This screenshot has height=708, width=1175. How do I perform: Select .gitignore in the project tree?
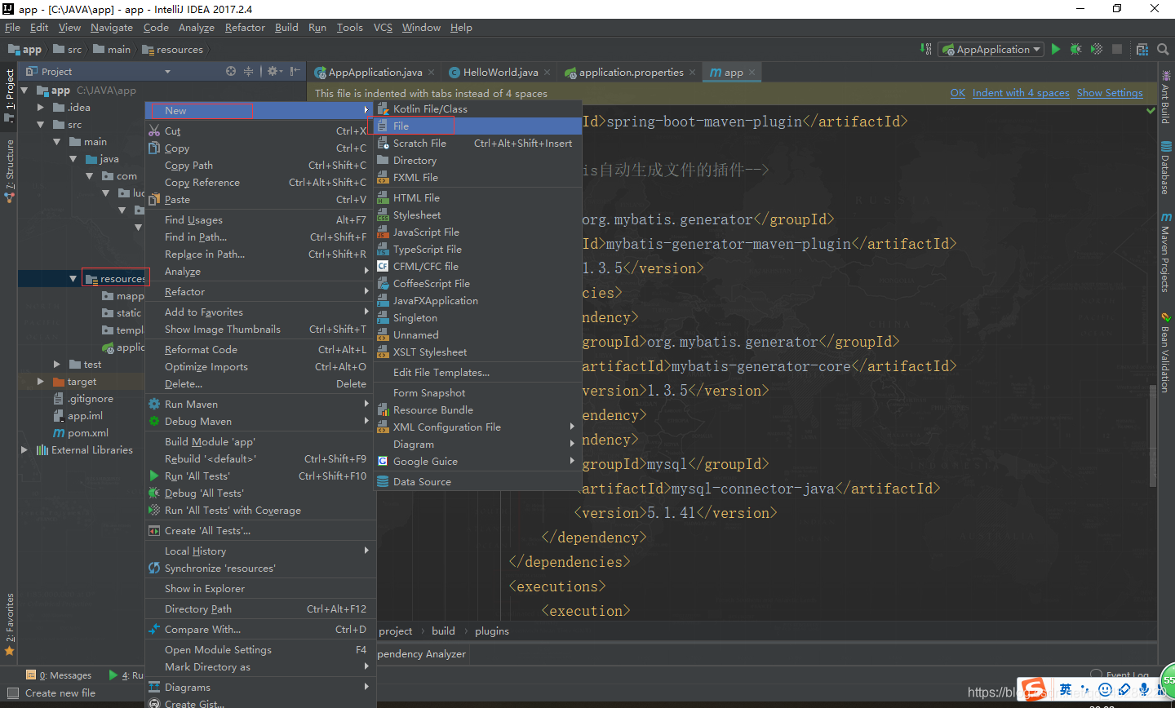coord(91,399)
